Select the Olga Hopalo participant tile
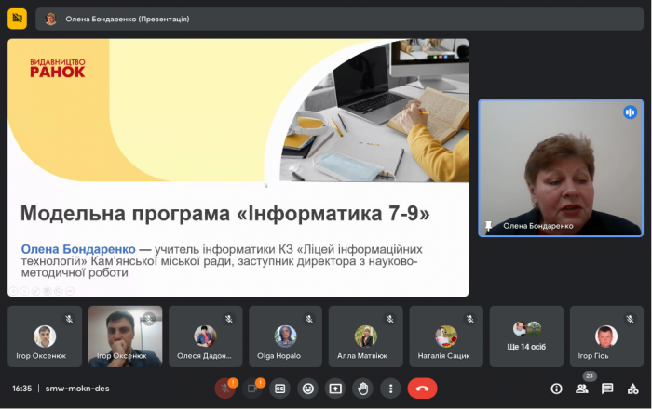 click(x=286, y=336)
